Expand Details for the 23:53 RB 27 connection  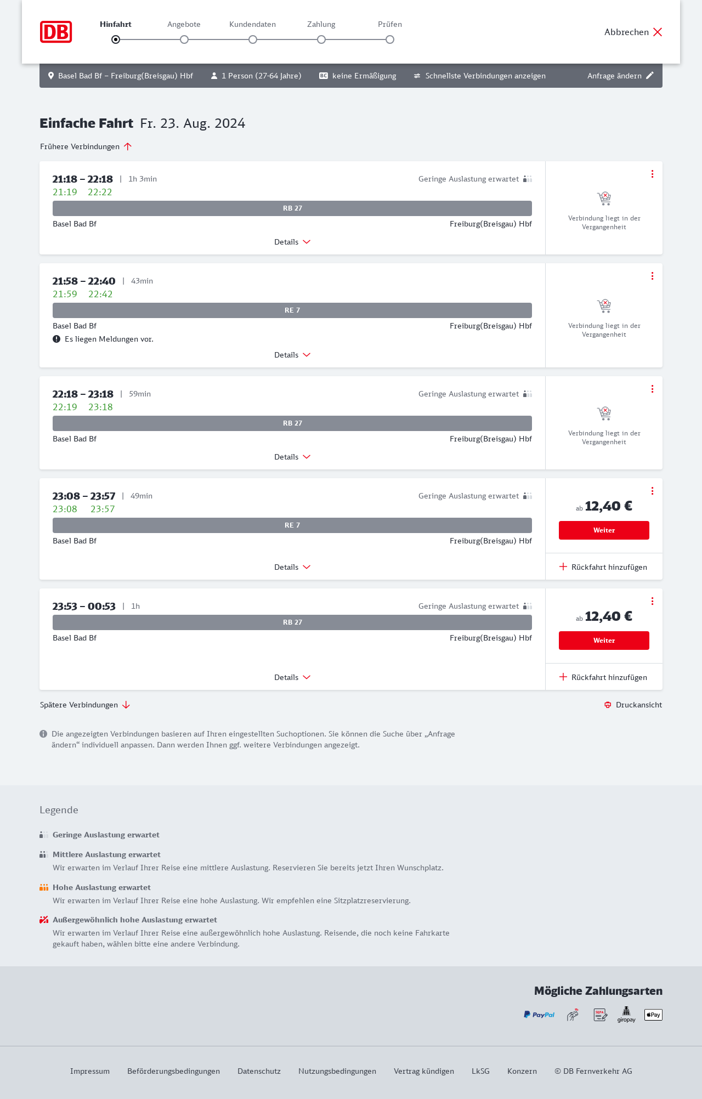click(x=292, y=677)
